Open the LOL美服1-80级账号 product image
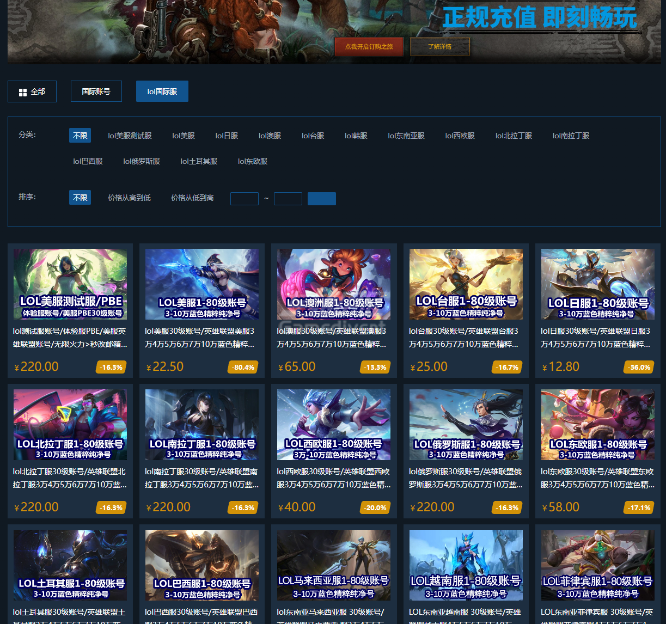 (202, 284)
